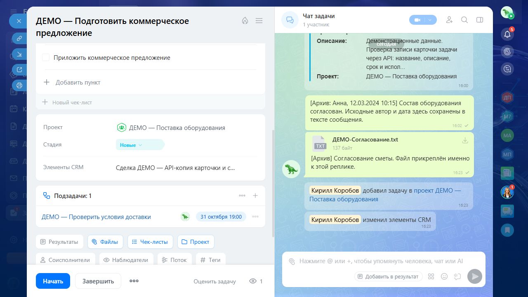Screen dimensions: 528x297
Task: Download the ДЕМО-Согласование.txt file
Action: pos(465,141)
